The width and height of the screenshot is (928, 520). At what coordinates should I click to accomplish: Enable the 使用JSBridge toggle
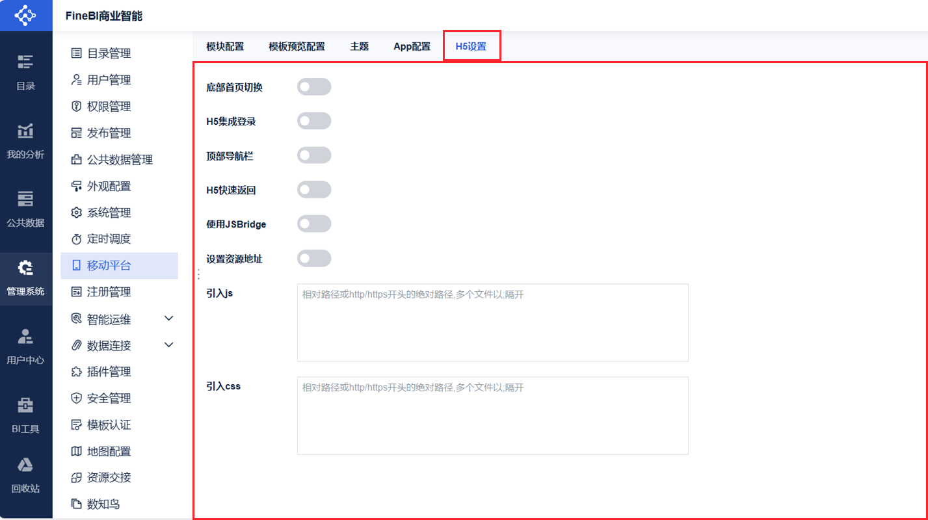tap(314, 223)
